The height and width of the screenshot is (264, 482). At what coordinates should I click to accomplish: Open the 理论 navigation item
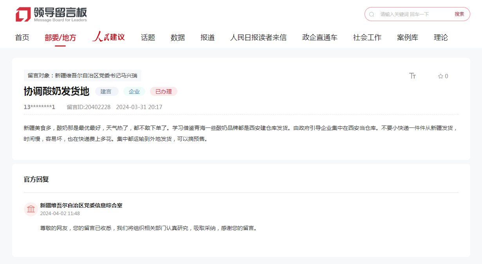[x=440, y=38]
